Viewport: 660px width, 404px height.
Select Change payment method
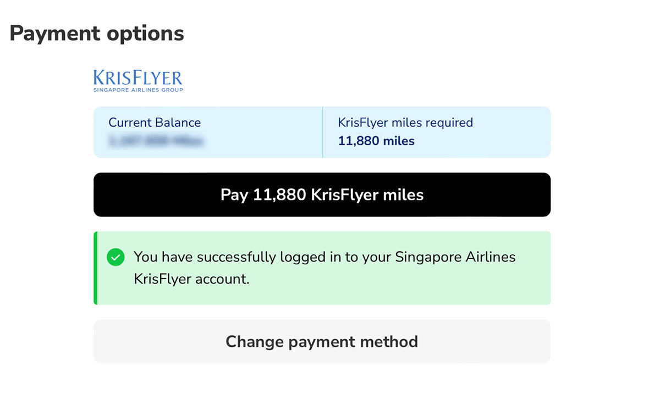click(x=322, y=342)
